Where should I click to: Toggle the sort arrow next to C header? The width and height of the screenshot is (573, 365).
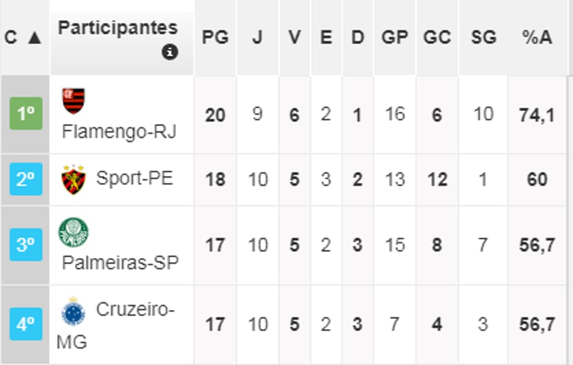(x=35, y=36)
